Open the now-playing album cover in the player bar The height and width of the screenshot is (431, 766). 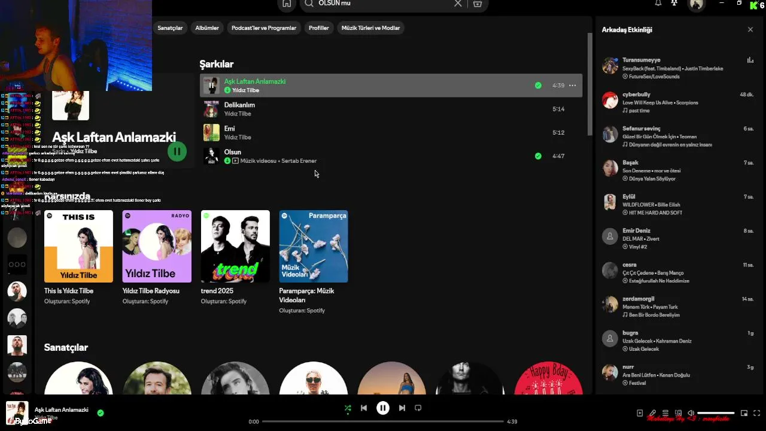pyautogui.click(x=17, y=413)
